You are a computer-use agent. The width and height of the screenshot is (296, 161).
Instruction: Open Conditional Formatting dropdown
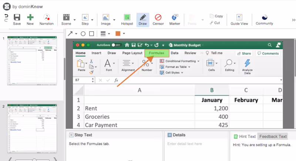pos(179,61)
